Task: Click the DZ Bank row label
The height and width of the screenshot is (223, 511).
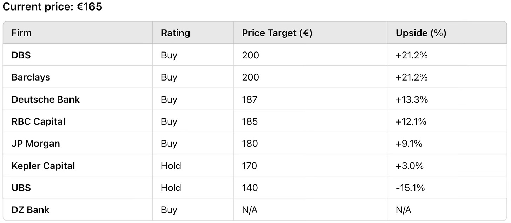Action: [x=30, y=210]
